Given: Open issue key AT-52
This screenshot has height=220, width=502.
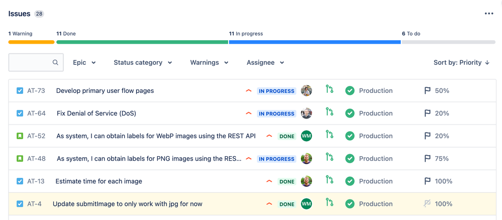Looking at the screenshot, I should tap(36, 136).
